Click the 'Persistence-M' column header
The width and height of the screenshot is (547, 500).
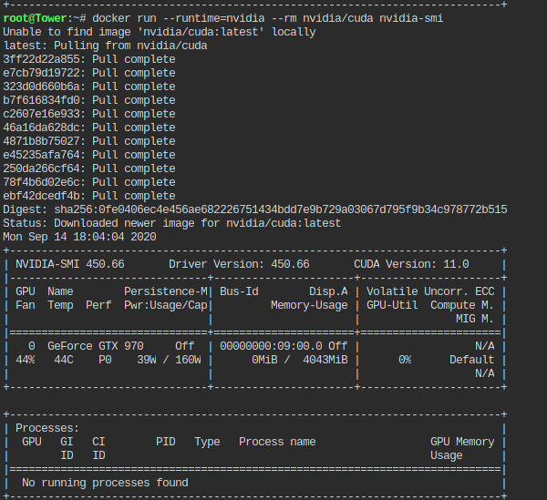pos(166,291)
